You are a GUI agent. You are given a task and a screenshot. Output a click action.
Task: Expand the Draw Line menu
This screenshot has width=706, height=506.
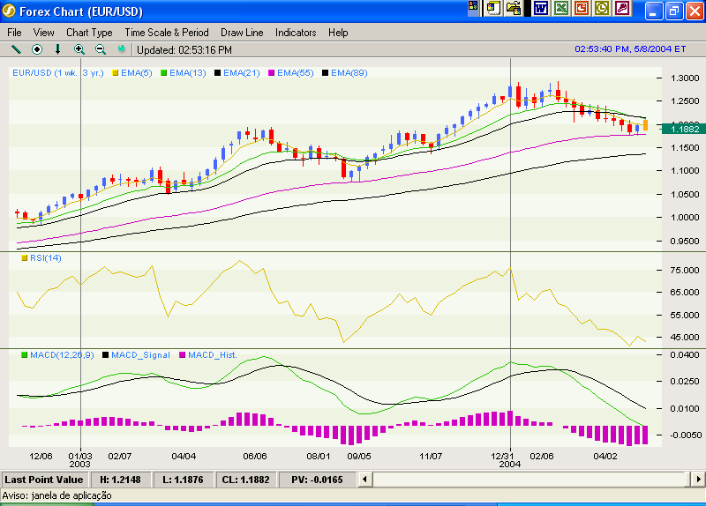pyautogui.click(x=242, y=33)
